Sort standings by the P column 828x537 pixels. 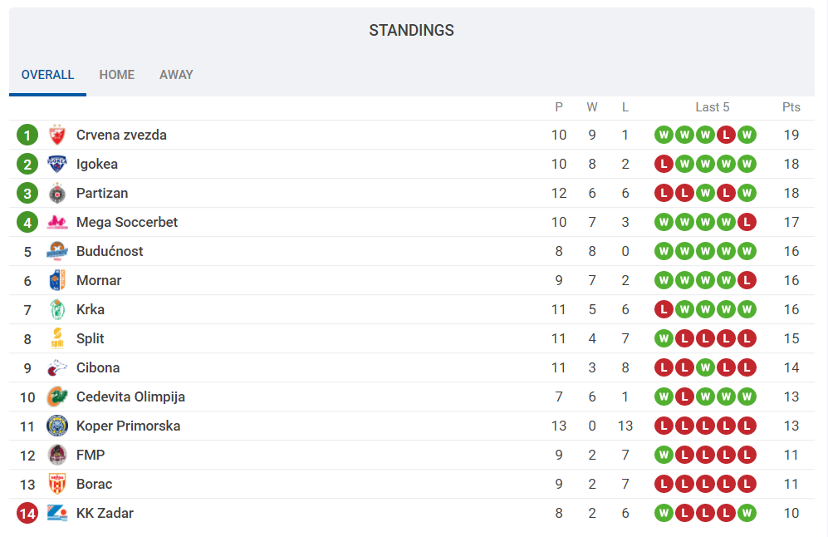tap(558, 106)
